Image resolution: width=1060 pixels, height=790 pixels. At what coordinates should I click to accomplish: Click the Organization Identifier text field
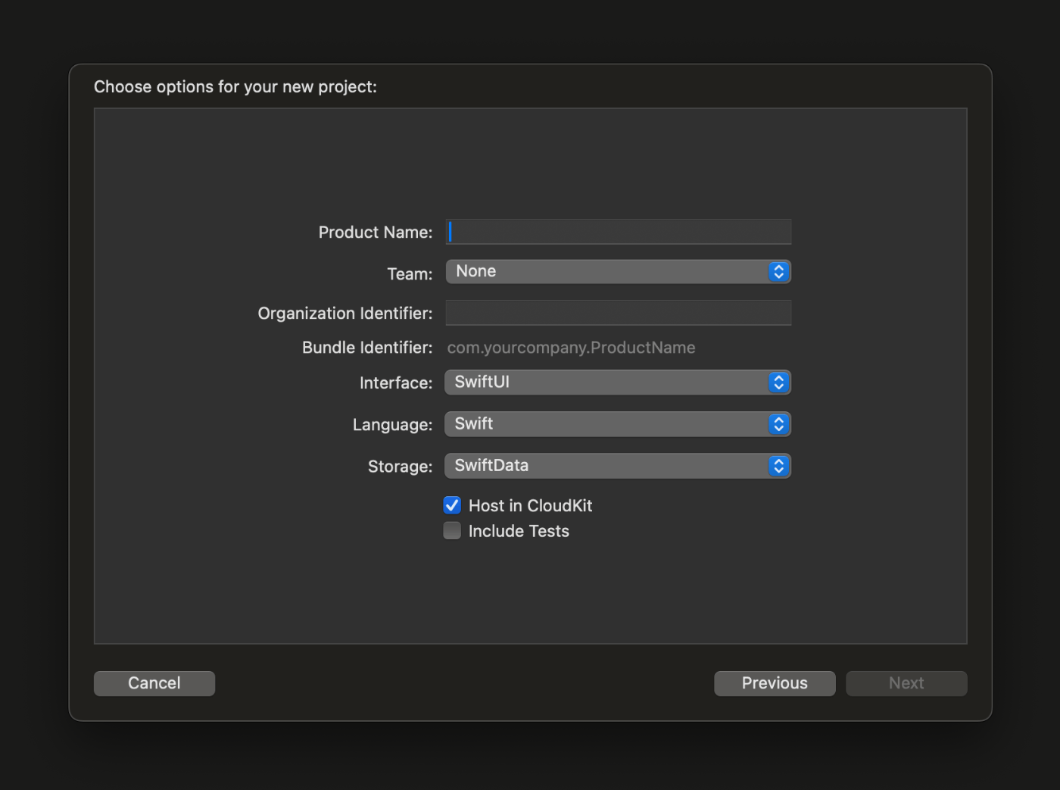point(618,313)
